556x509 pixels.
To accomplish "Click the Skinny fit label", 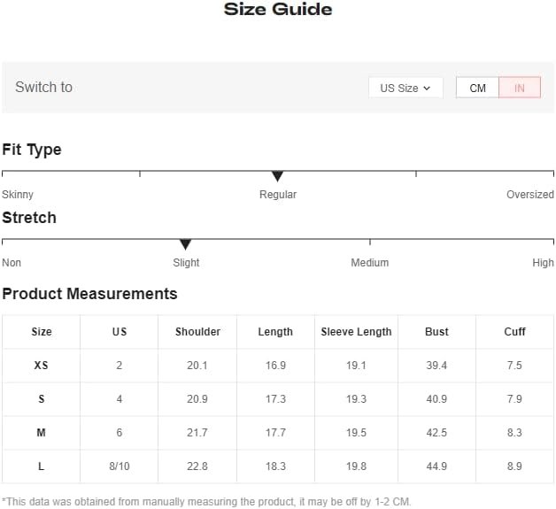I will coord(18,195).
